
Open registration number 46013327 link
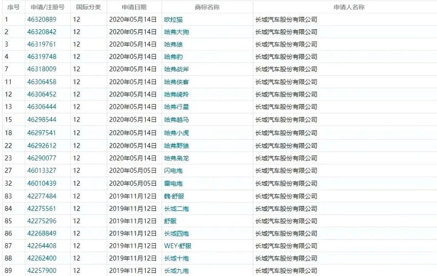(x=42, y=170)
